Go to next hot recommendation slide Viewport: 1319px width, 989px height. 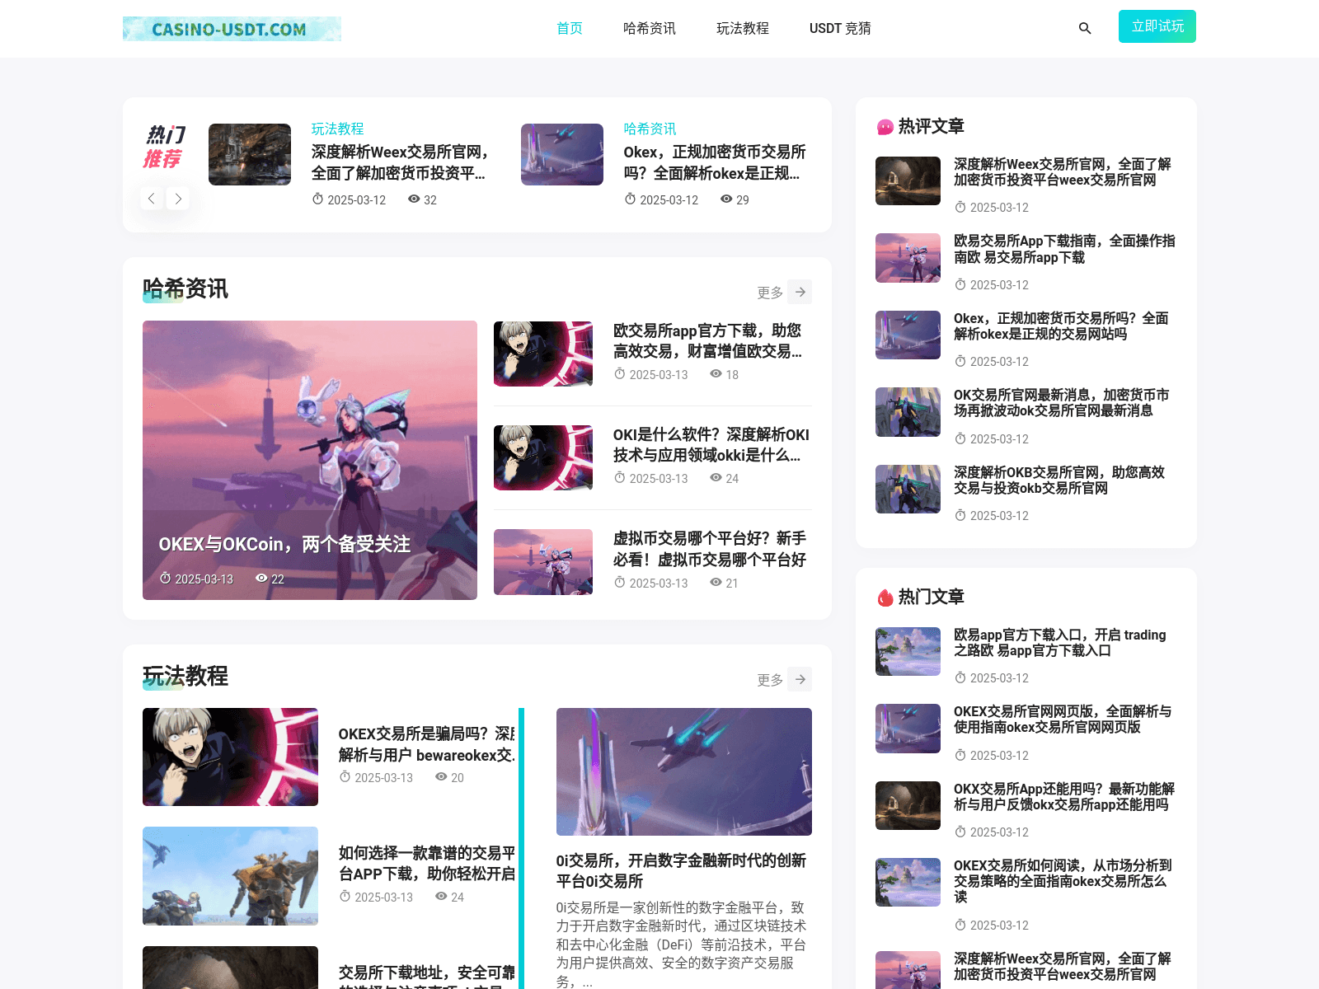(x=178, y=199)
